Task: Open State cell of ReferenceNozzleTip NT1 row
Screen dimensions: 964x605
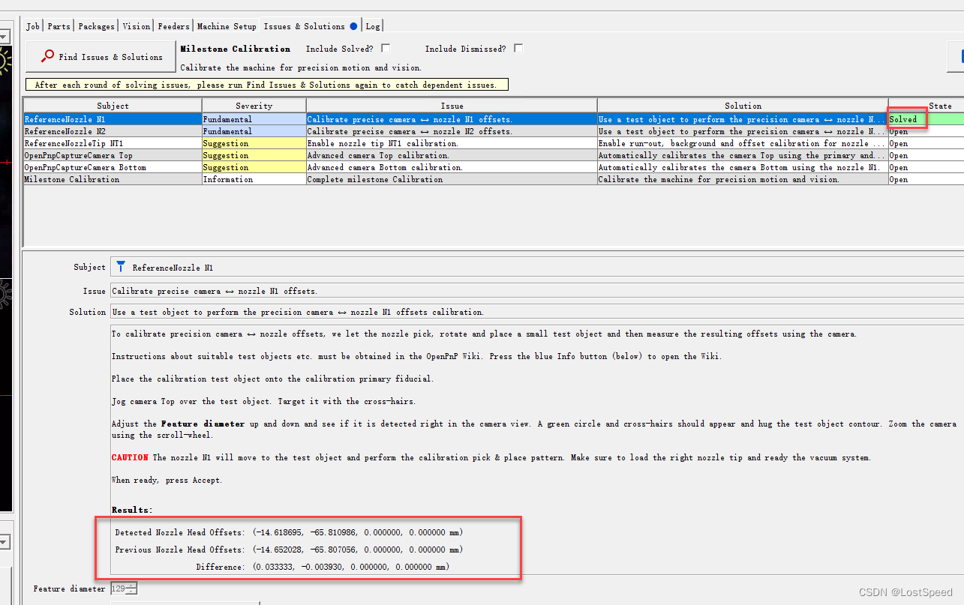Action: pyautogui.click(x=926, y=143)
